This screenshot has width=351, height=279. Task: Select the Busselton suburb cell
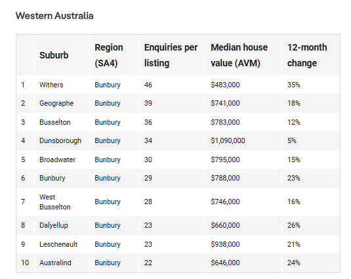55,122
